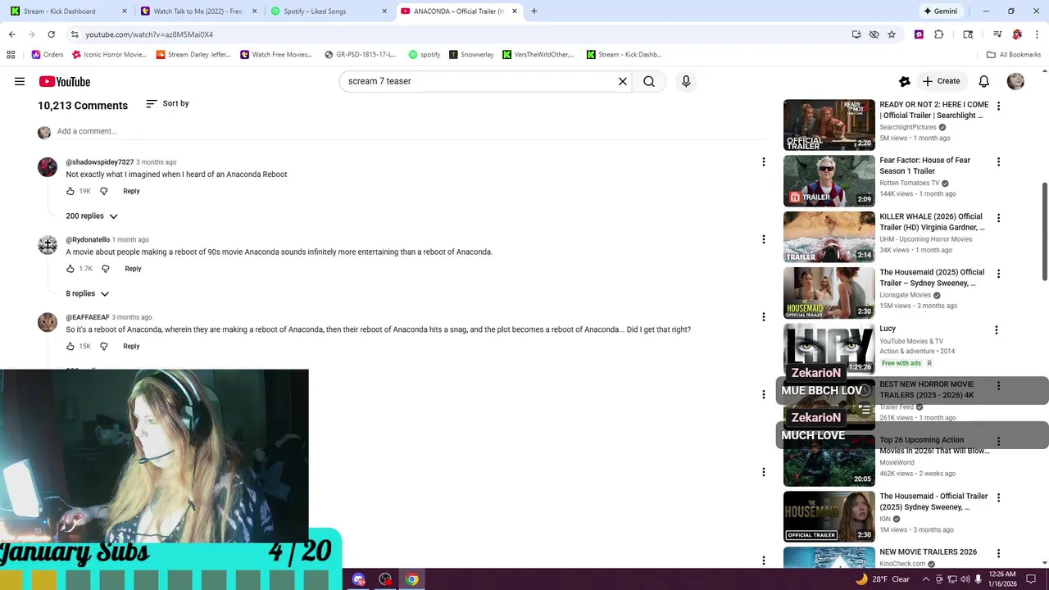This screenshot has height=590, width=1049.
Task: Open more actions on @Rydonatello comment
Action: [x=763, y=239]
